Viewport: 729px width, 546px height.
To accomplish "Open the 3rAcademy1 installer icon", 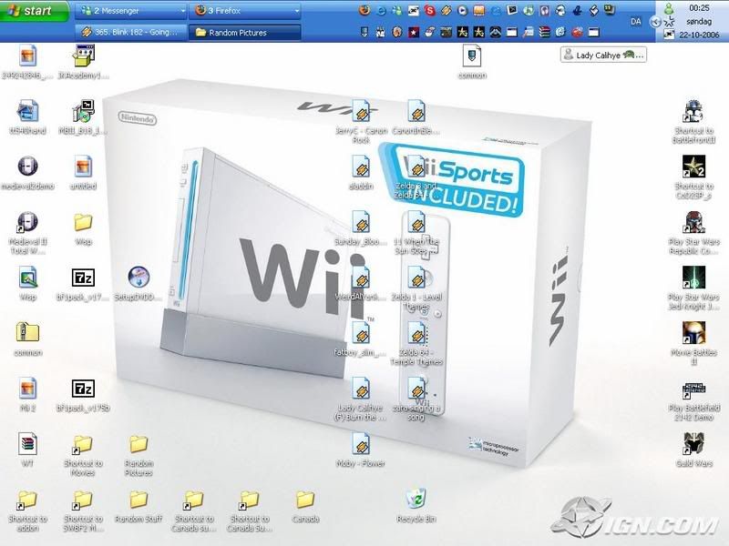I will (x=83, y=62).
